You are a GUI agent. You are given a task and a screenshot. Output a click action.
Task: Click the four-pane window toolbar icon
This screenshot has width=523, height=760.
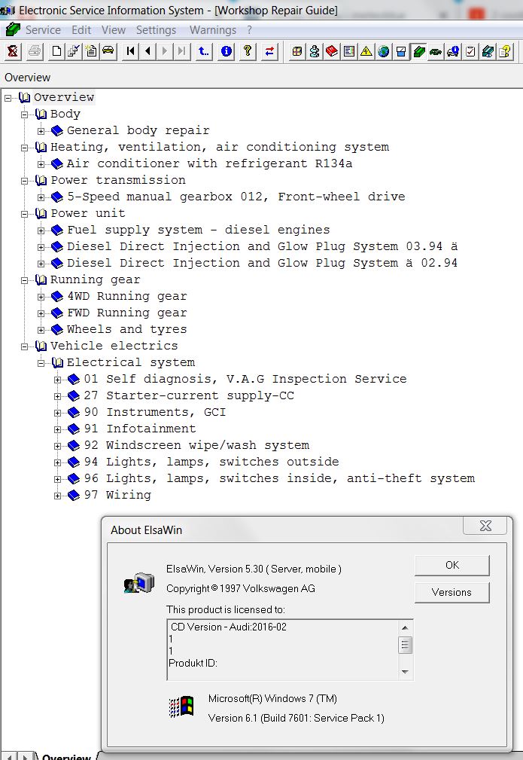click(x=296, y=51)
